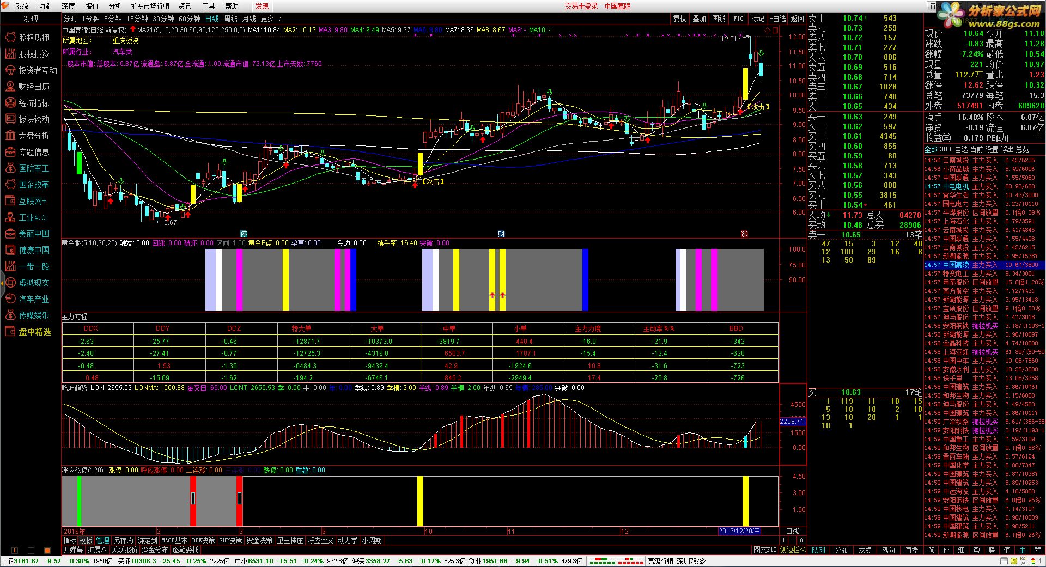1046x567 pixels.
Task: Open 板块轮动 sidebar item
Action: [28, 119]
